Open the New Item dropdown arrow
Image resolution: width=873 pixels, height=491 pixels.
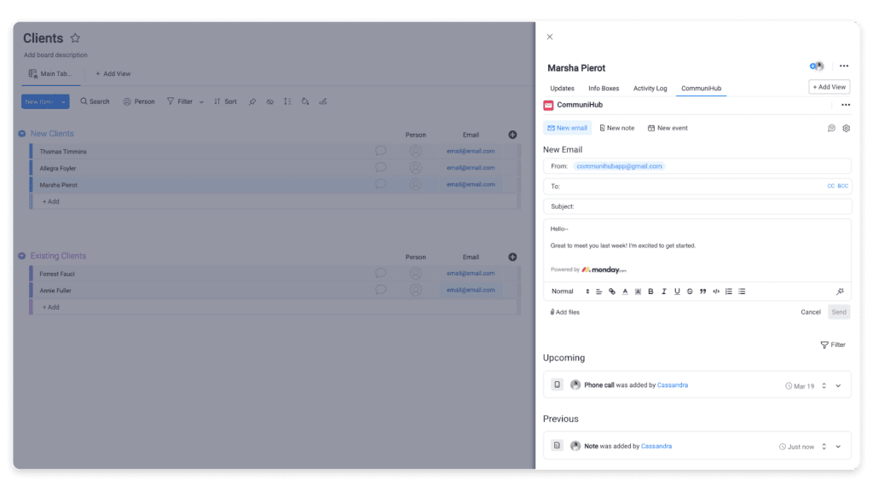tap(63, 102)
